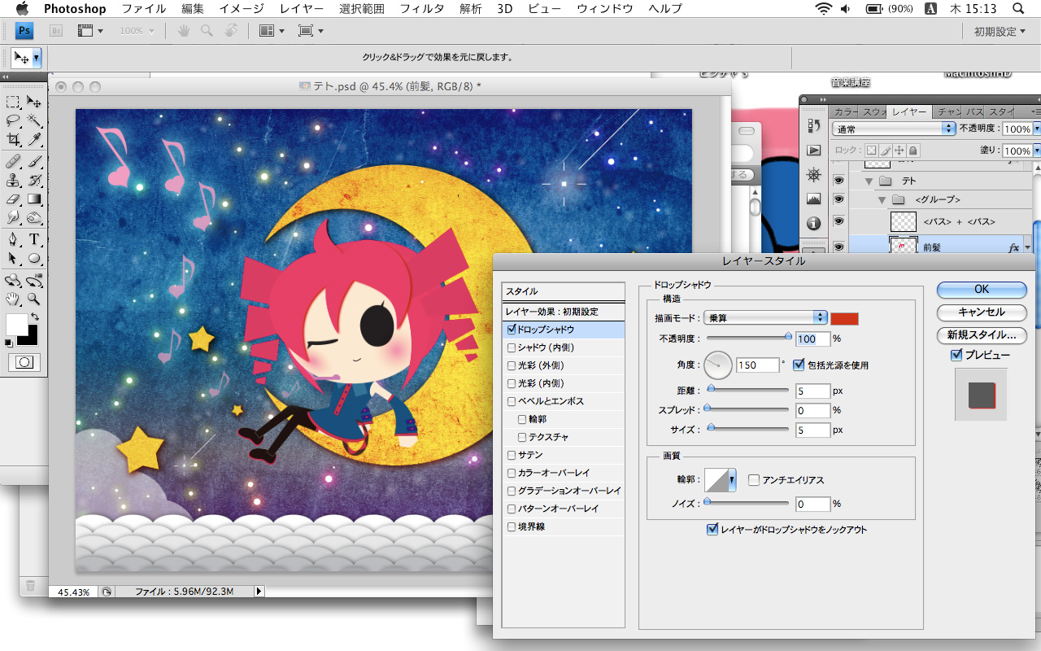
Task: Select the Ellipse shape tool
Action: [x=34, y=258]
